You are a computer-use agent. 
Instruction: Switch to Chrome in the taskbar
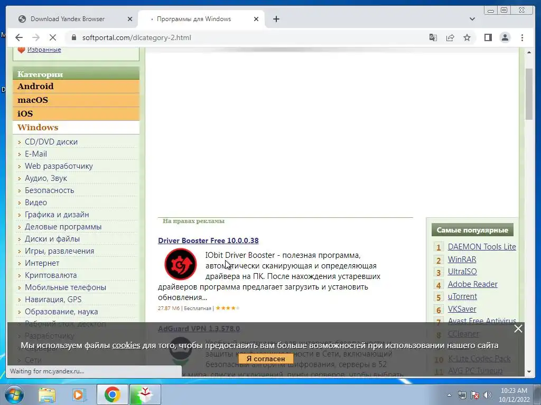[113, 394]
